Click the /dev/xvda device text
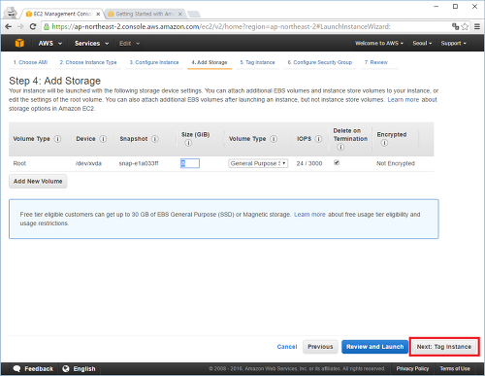 point(88,163)
